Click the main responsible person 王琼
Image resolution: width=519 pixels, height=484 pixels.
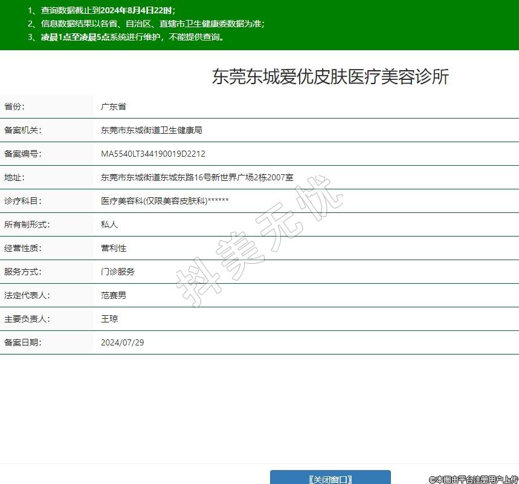109,319
